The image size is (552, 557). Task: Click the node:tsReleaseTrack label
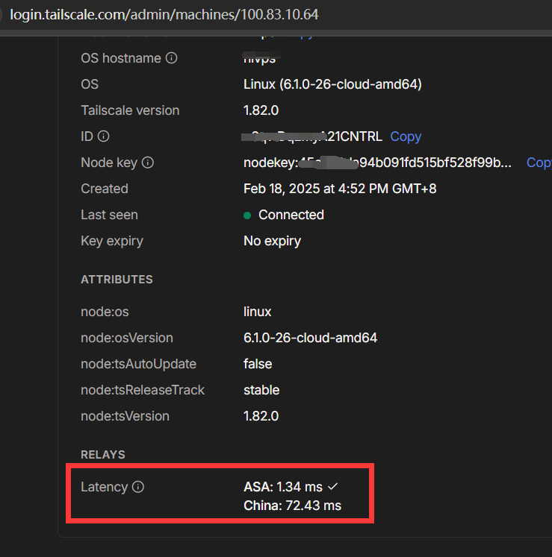pos(143,390)
